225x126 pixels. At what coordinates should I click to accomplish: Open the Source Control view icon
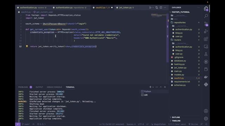206,24
